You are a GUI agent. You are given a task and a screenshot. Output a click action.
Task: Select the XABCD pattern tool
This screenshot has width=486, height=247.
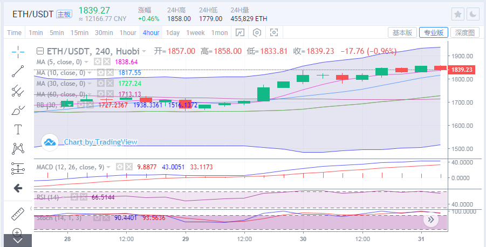coord(18,149)
